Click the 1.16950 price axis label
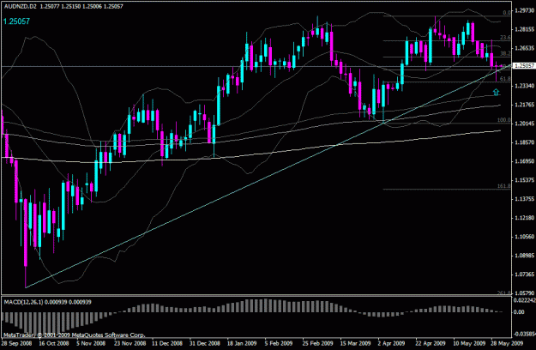536x350 pixels. 524,161
